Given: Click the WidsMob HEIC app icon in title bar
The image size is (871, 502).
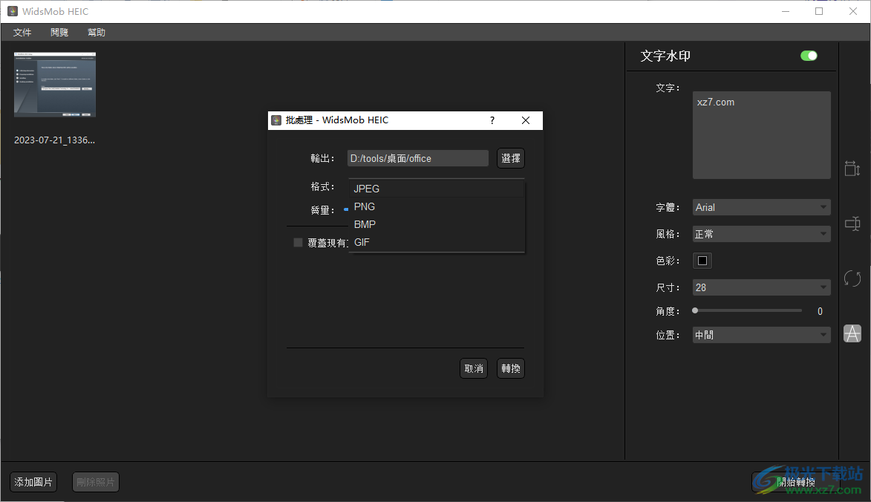Looking at the screenshot, I should [x=12, y=11].
